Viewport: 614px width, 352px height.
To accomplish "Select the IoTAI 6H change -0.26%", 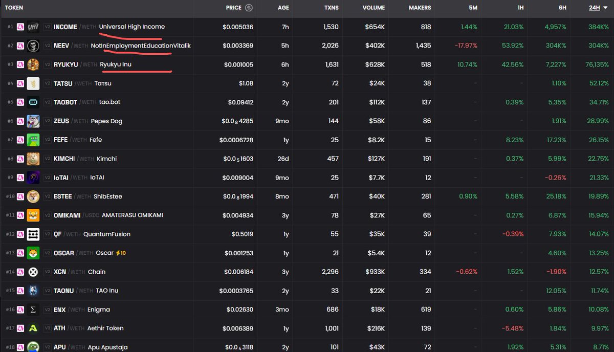I will tap(555, 178).
